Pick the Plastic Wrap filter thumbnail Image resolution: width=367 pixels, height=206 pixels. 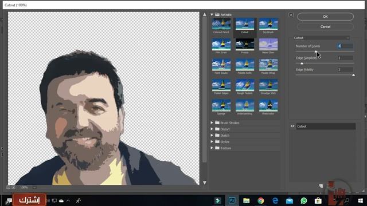coord(268,65)
